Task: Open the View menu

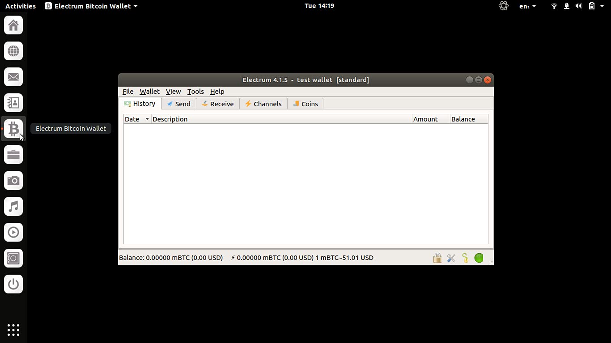Action: pyautogui.click(x=173, y=92)
